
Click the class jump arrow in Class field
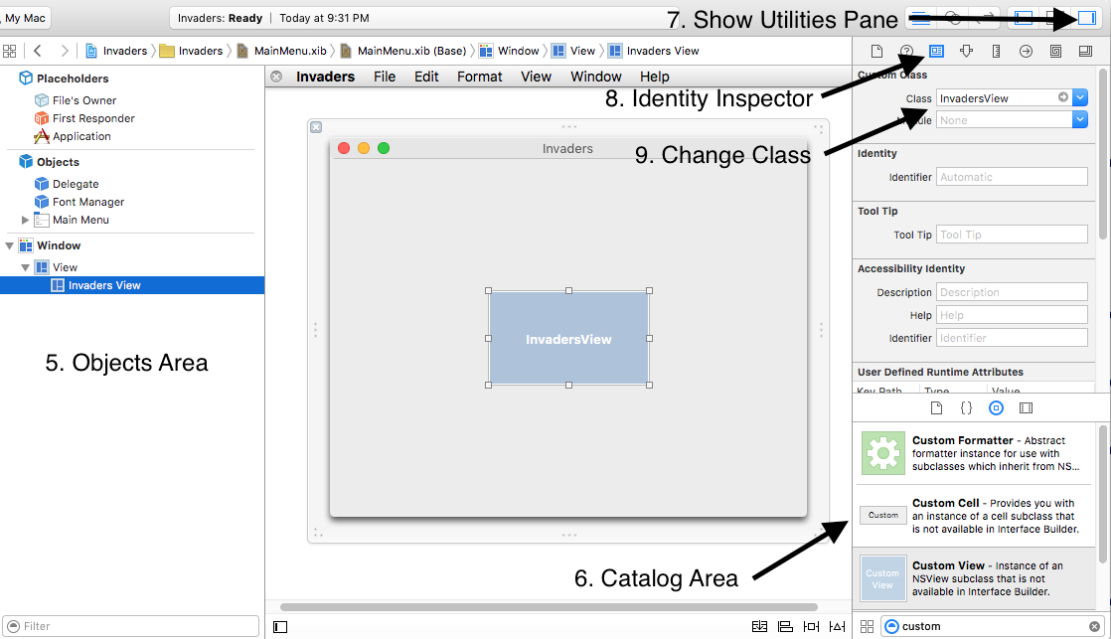tap(1063, 97)
